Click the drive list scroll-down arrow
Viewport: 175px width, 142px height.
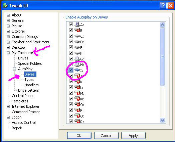(x=163, y=121)
